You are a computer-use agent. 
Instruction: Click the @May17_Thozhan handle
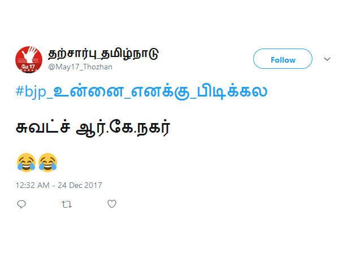(x=80, y=67)
